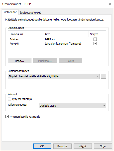The image size is (114, 151).
Task: Open the Tallennusmuoto Outlook-viesti dropdown
Action: pos(72,106)
